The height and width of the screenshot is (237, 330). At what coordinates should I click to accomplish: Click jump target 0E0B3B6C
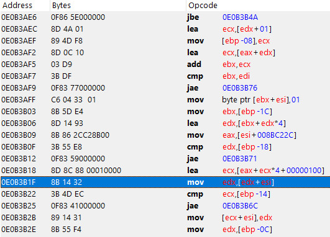click(x=240, y=206)
